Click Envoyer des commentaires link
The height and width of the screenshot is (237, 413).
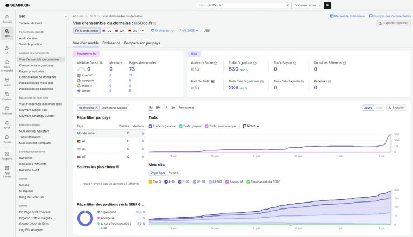[x=390, y=16]
